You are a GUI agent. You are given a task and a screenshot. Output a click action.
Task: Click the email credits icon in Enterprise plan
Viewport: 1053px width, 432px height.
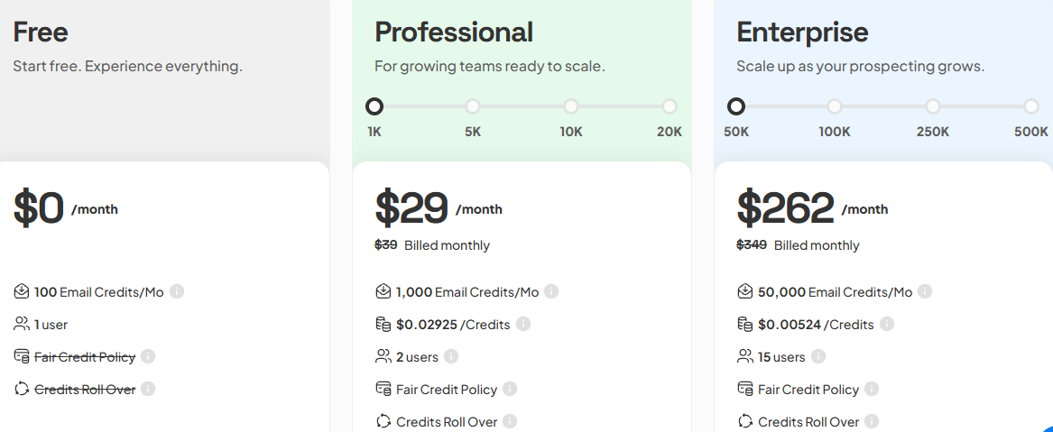(x=744, y=292)
